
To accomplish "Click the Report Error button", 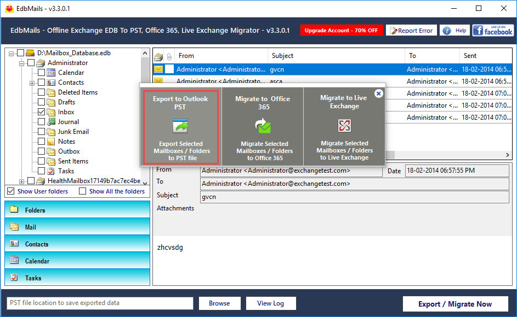I will click(412, 30).
